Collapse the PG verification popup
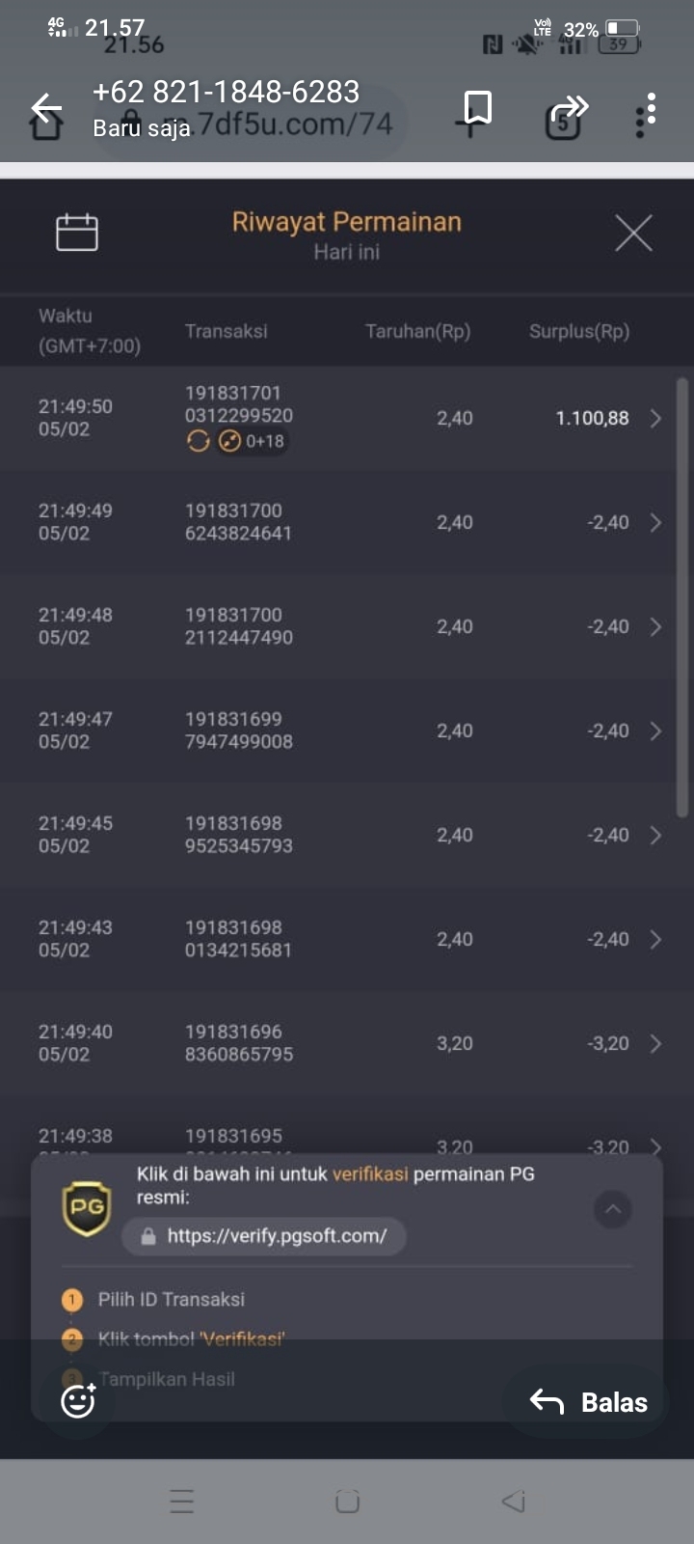Viewport: 694px width, 1544px height. 613,1209
